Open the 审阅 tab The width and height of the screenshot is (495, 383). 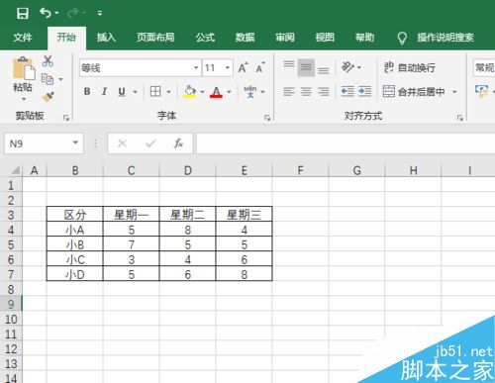(285, 38)
